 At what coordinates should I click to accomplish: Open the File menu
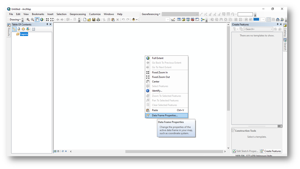pyautogui.click(x=11, y=14)
